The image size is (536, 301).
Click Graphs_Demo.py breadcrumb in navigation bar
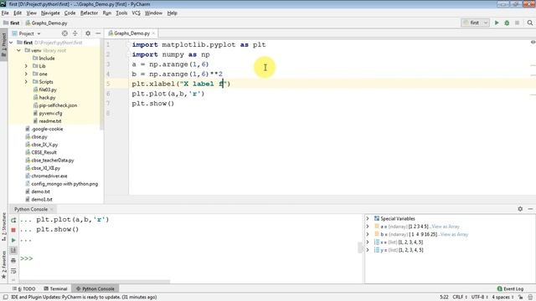46,23
